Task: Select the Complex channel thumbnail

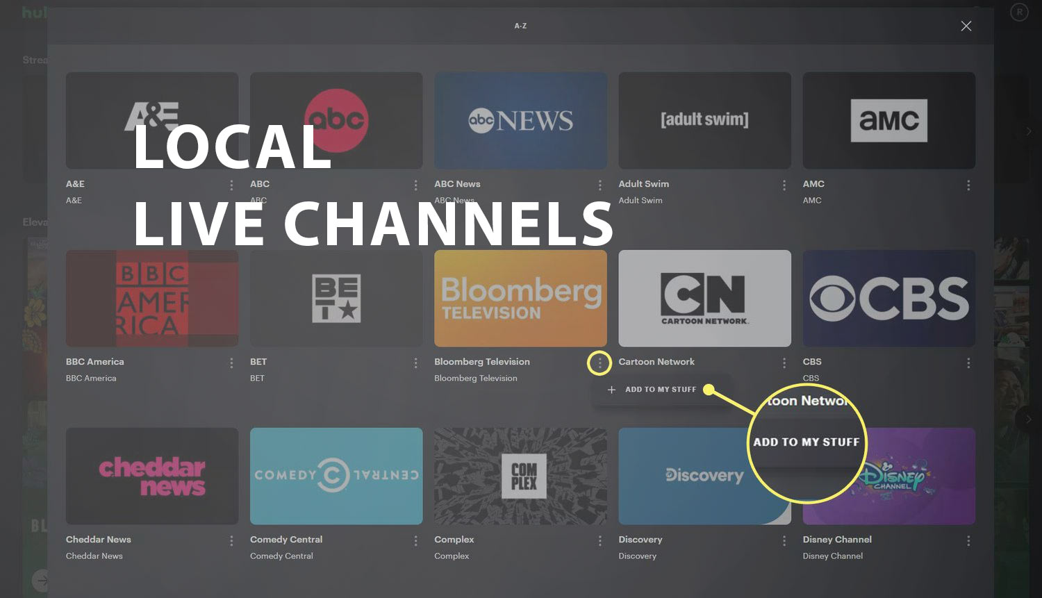Action: point(520,476)
